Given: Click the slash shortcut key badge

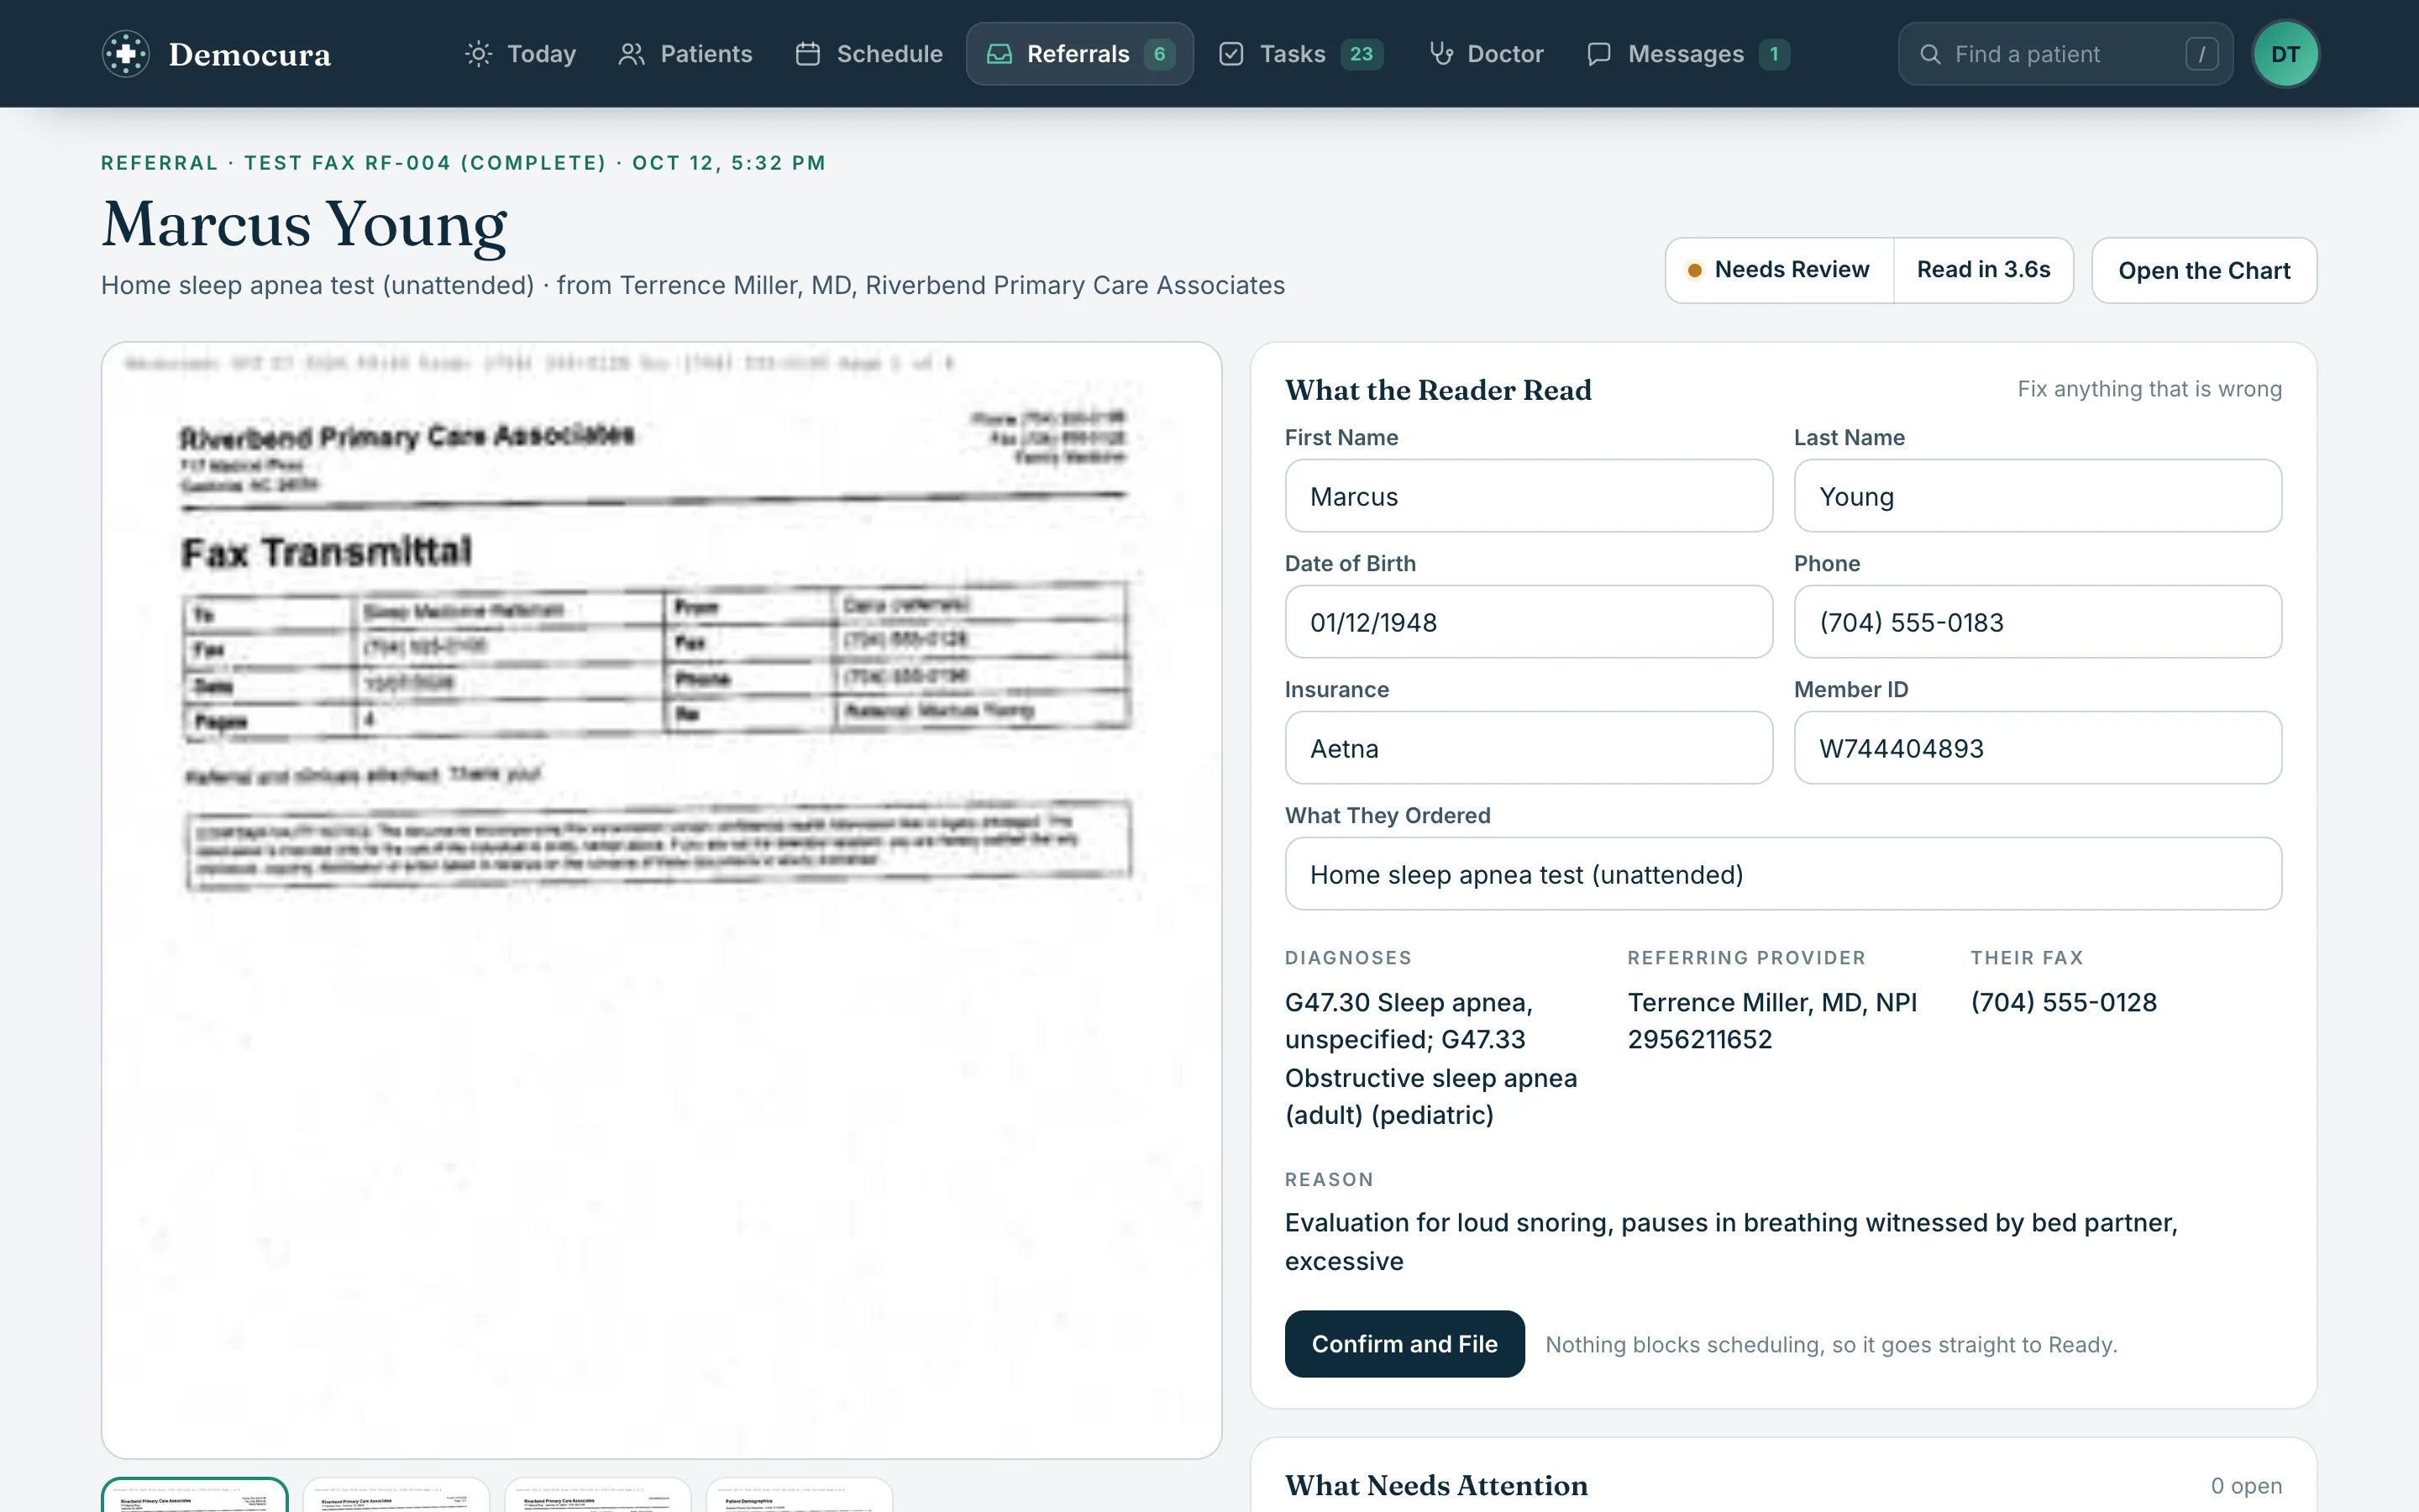Looking at the screenshot, I should click(2202, 54).
